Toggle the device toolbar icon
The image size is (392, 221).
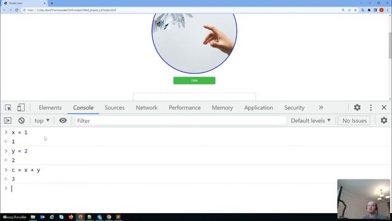[21, 107]
